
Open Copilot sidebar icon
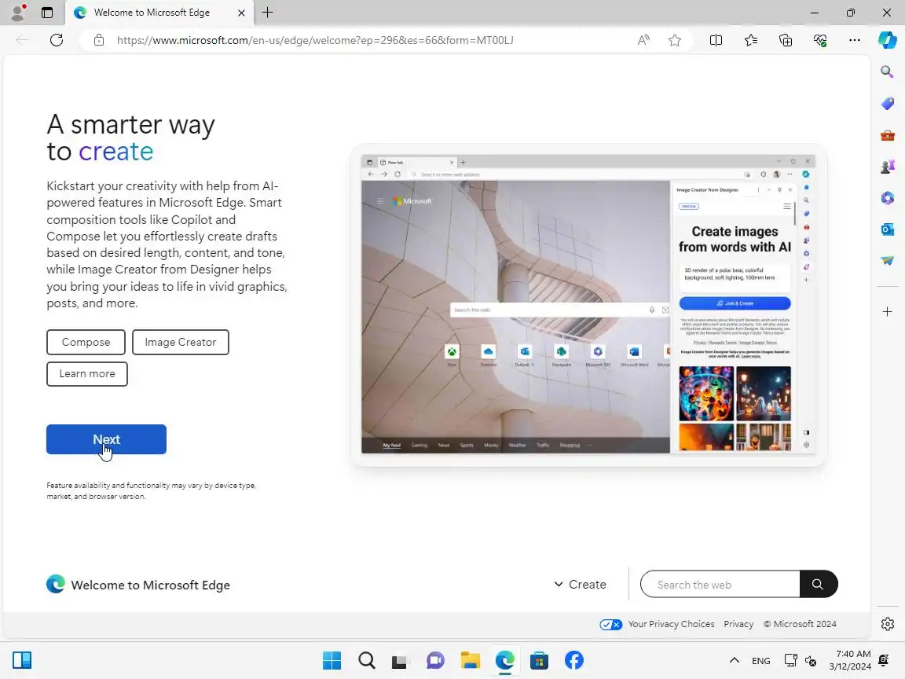(888, 40)
